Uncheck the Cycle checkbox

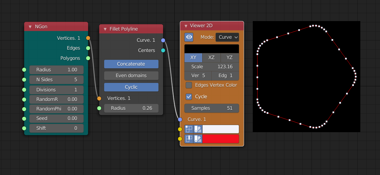189,97
